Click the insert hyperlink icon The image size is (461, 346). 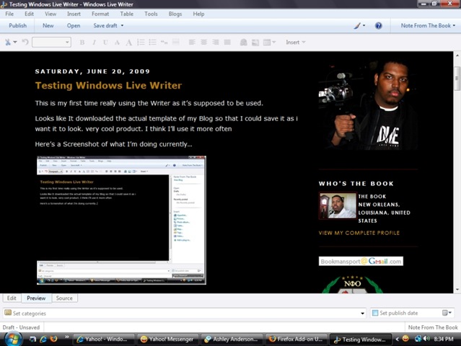(x=243, y=43)
